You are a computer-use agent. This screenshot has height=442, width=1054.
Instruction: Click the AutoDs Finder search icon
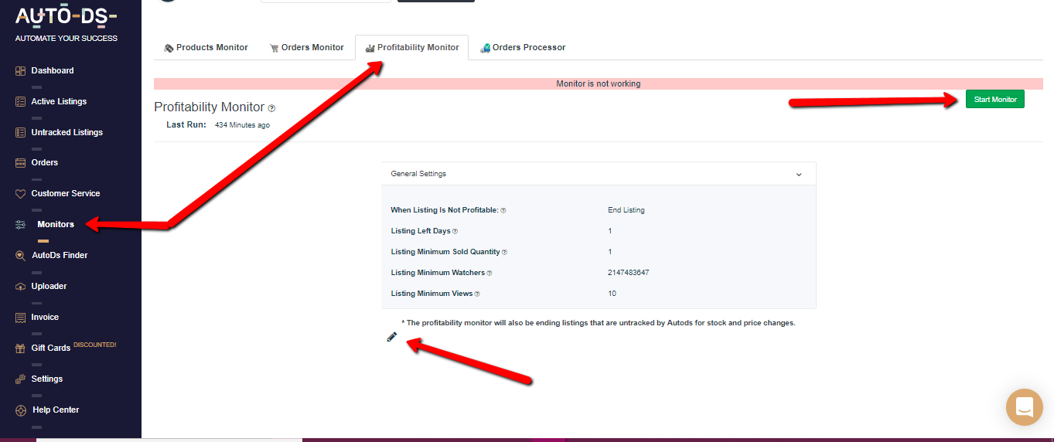[x=21, y=256]
